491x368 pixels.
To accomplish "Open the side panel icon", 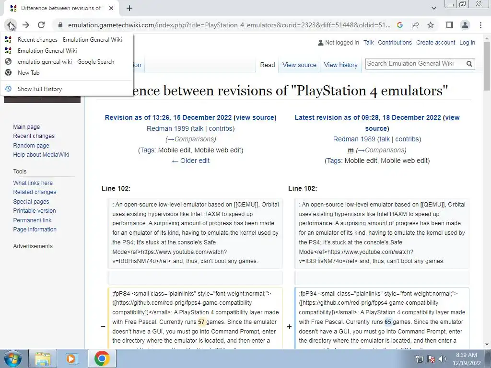I will click(x=450, y=25).
